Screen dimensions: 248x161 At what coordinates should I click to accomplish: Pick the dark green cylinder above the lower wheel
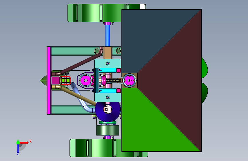pyautogui.click(x=108, y=130)
